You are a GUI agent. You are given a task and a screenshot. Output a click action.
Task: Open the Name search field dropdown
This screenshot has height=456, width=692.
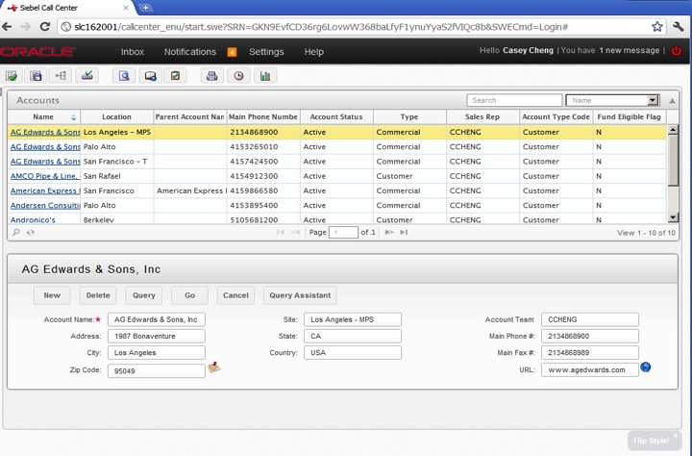pos(653,100)
